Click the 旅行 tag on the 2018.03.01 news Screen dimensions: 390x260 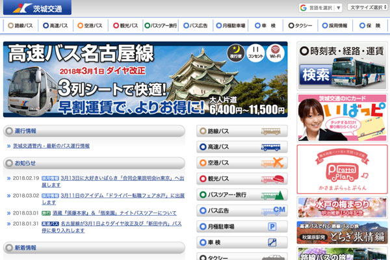[x=46, y=213]
